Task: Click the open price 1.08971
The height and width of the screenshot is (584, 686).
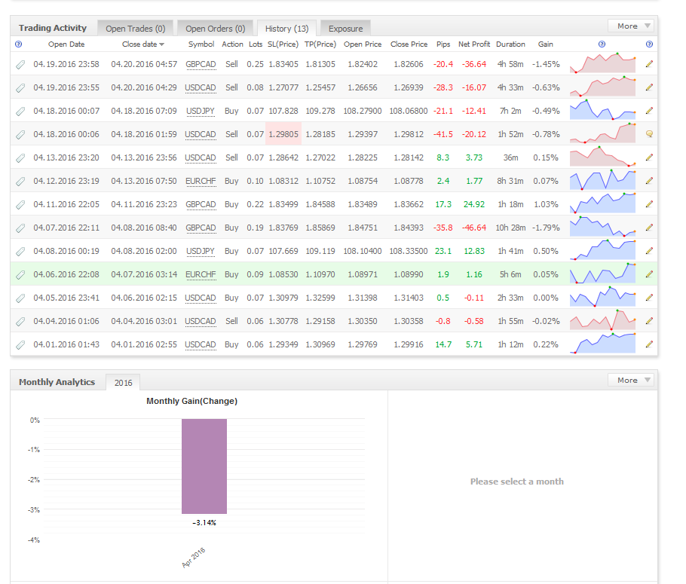Action: pyautogui.click(x=363, y=275)
